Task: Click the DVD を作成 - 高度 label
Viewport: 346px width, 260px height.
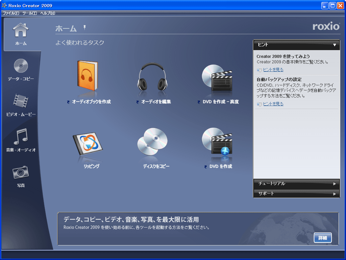Action: (221, 102)
